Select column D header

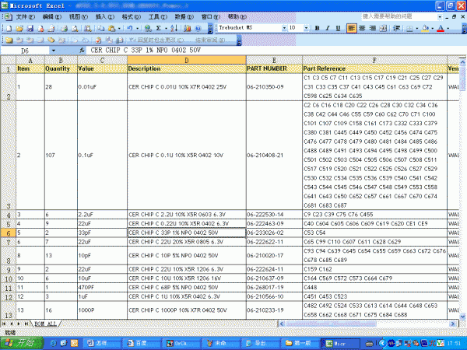[x=187, y=60]
